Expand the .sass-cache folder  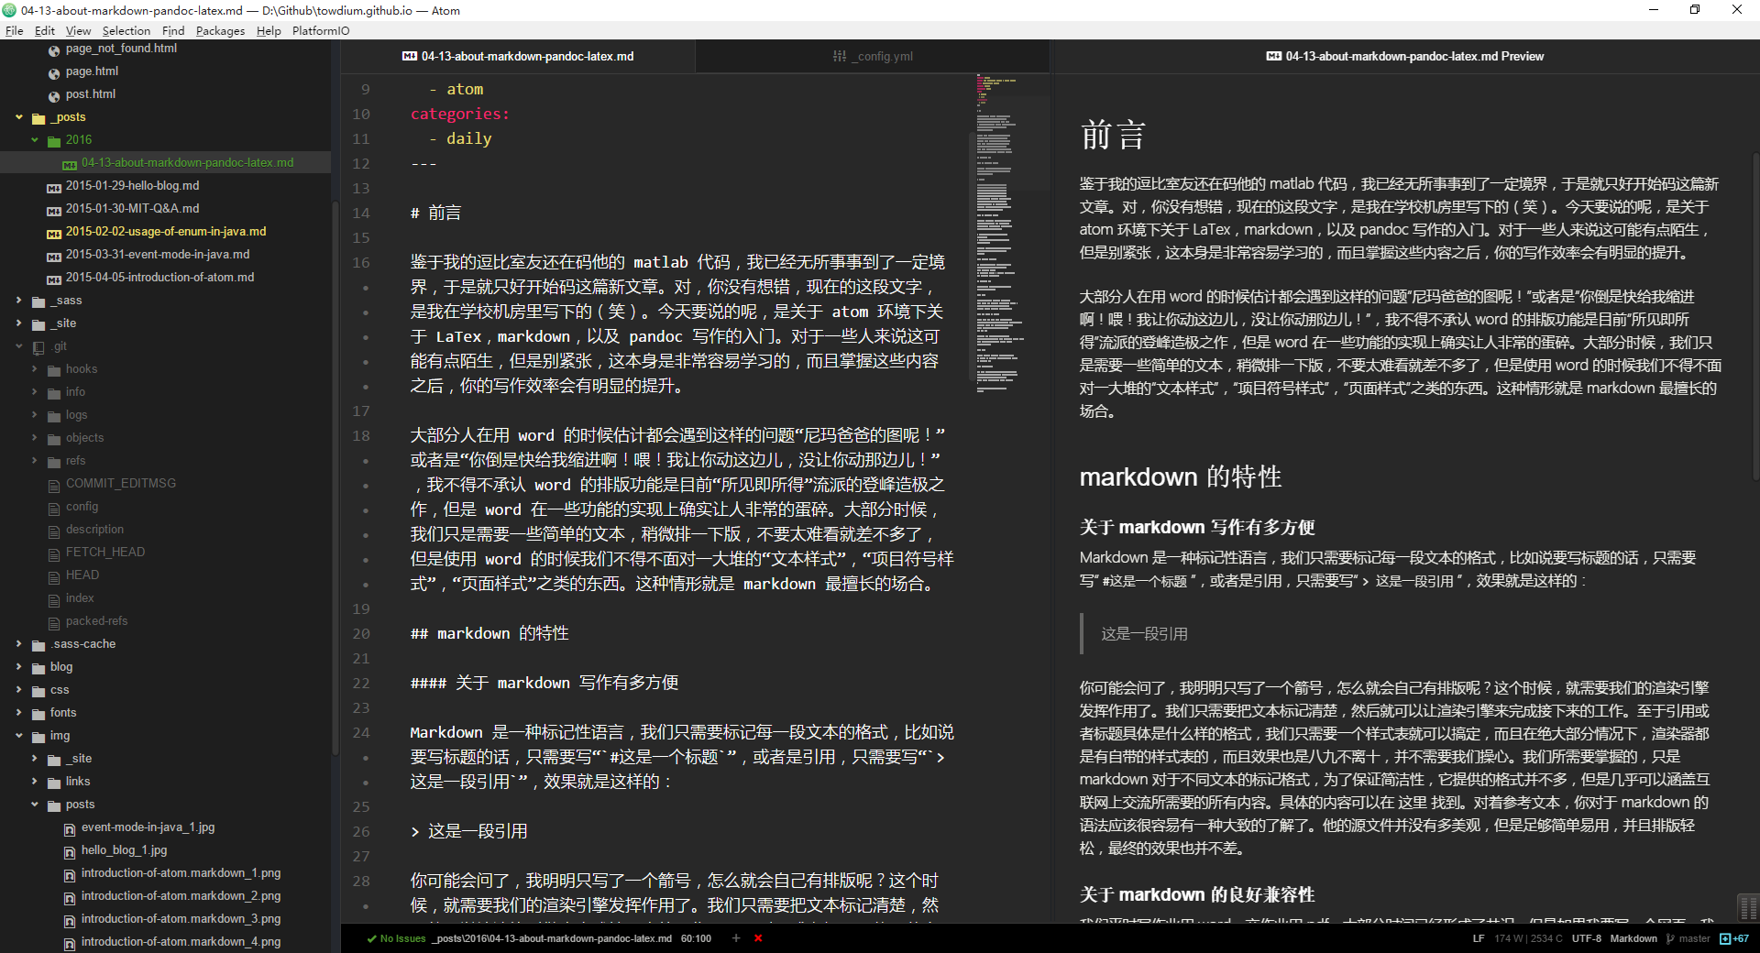click(19, 644)
